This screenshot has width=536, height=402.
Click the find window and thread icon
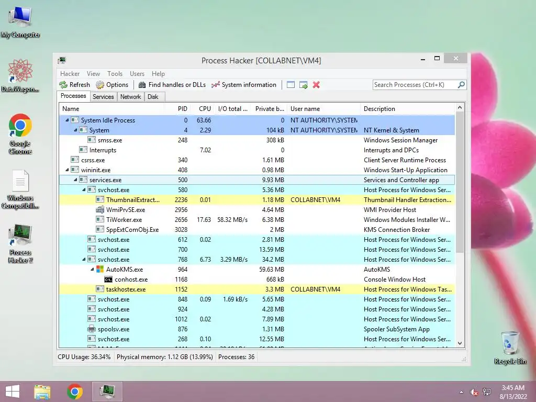coord(303,85)
